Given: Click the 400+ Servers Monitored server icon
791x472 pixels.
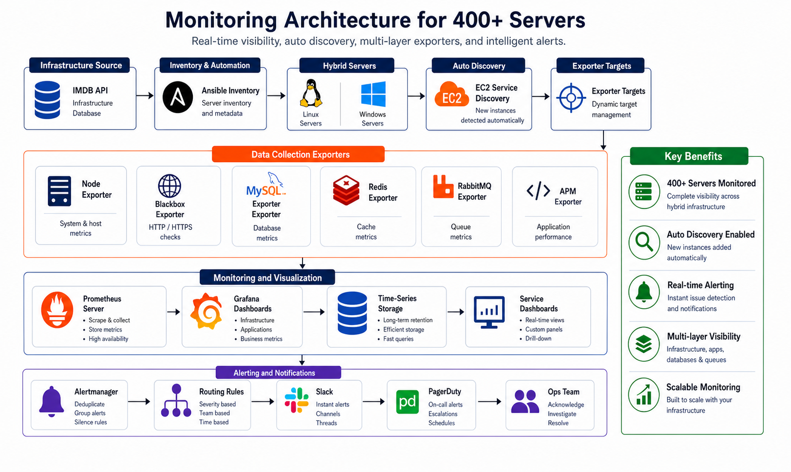Looking at the screenshot, I should (644, 192).
